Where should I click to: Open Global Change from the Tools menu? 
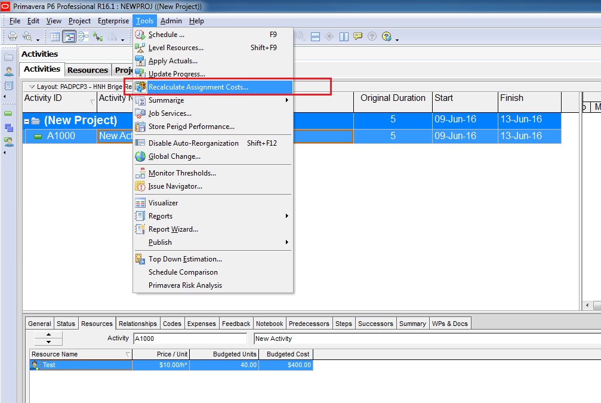click(174, 156)
